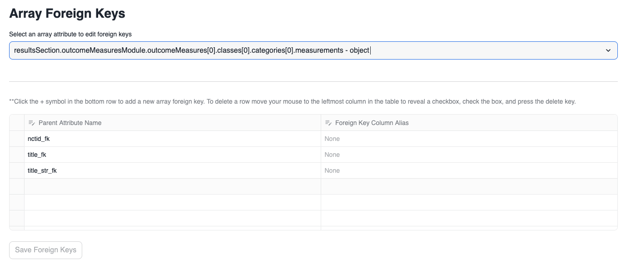Image resolution: width=626 pixels, height=265 pixels.
Task: Edit alias cell for title_str_fk row
Action: [469, 170]
